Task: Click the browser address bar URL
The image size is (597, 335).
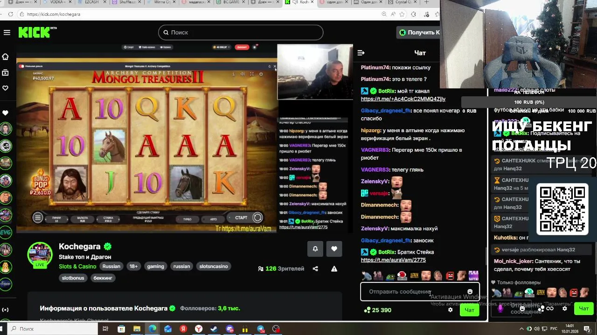Action: click(x=54, y=14)
